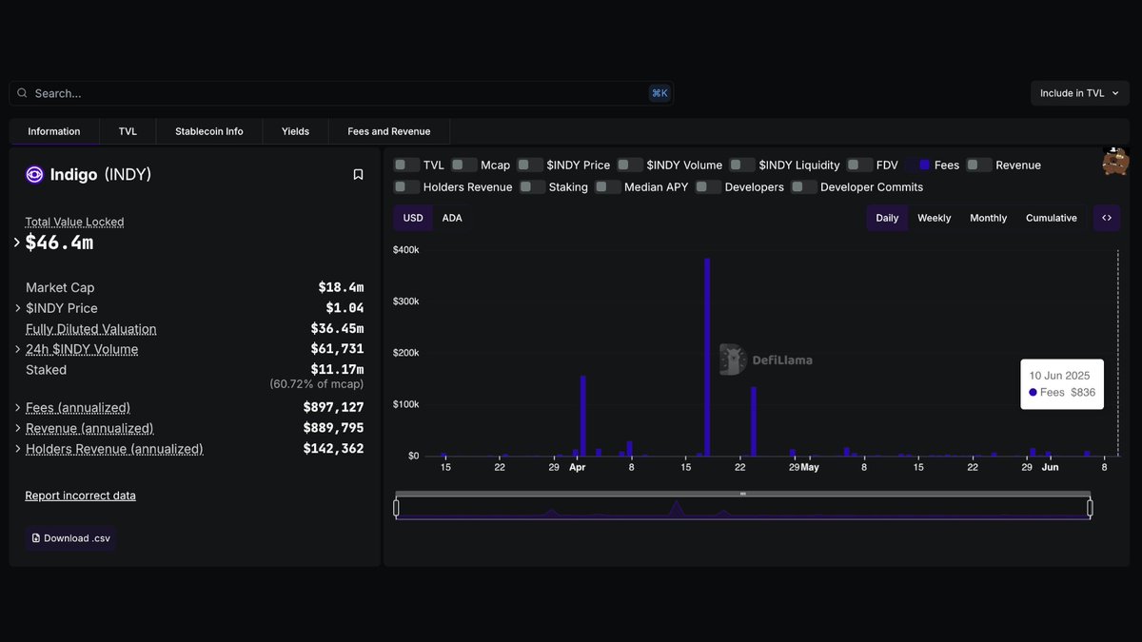Expand the $INDY Price row
The width and height of the screenshot is (1142, 642).
point(18,308)
